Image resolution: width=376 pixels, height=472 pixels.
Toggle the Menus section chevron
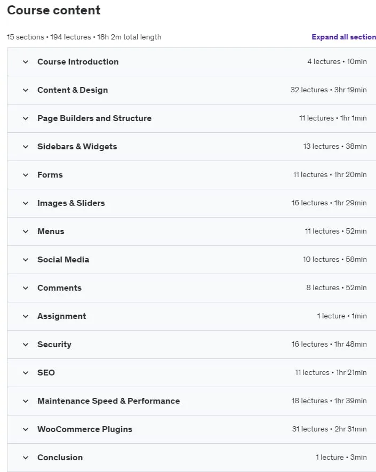click(x=26, y=232)
